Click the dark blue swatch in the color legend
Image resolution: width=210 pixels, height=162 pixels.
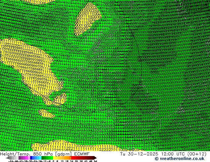coord(31,158)
